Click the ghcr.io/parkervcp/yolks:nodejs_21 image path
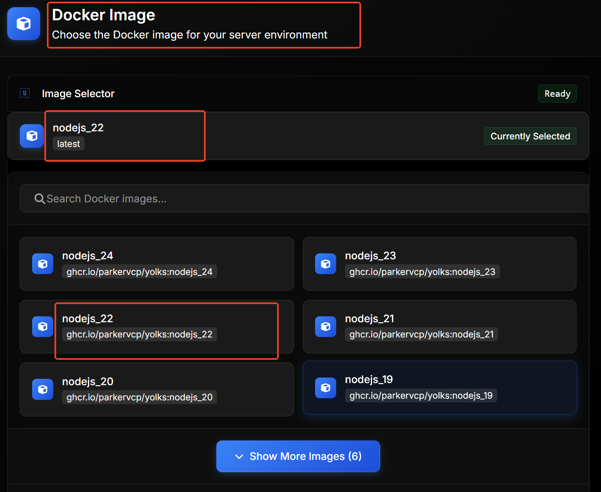This screenshot has height=492, width=601. pyautogui.click(x=421, y=334)
